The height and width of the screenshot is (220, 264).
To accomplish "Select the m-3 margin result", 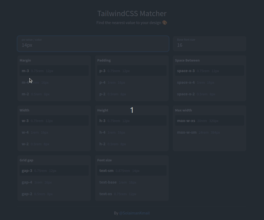I will pos(54,71).
